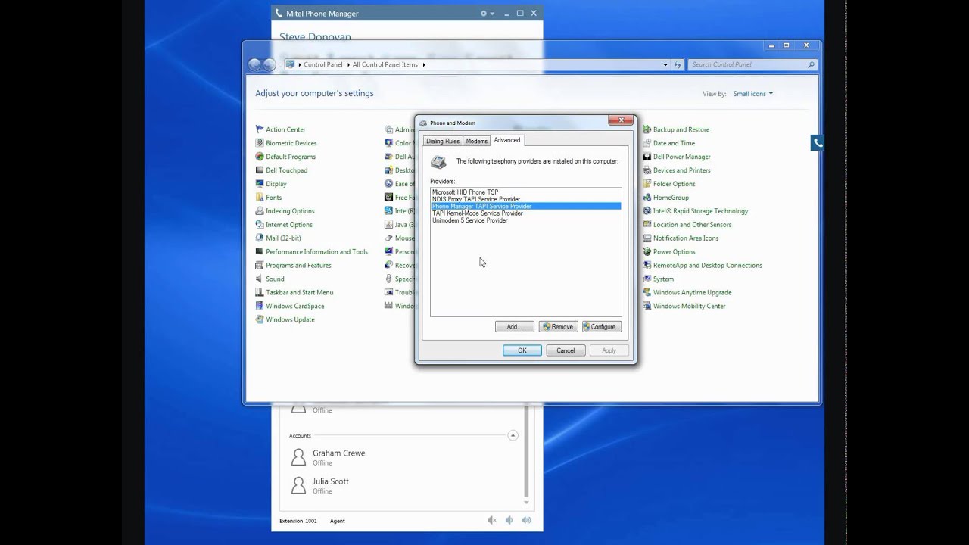Open Backup and Restore item
The width and height of the screenshot is (969, 545).
(x=681, y=129)
